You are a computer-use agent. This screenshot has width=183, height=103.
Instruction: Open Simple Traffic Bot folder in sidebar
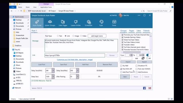click(21, 38)
